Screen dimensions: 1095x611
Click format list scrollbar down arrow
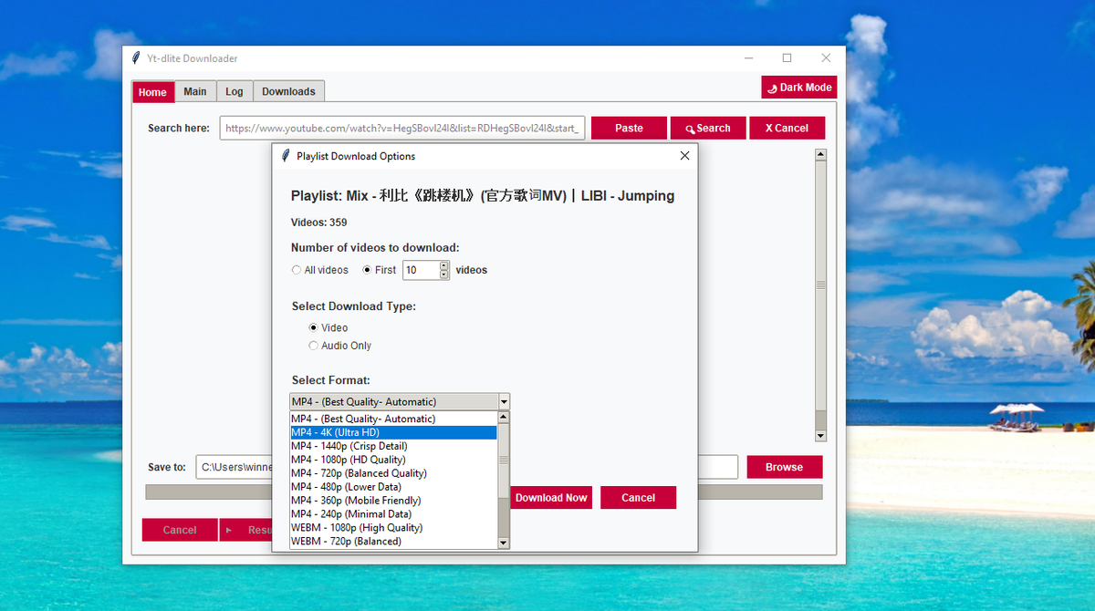pyautogui.click(x=503, y=543)
